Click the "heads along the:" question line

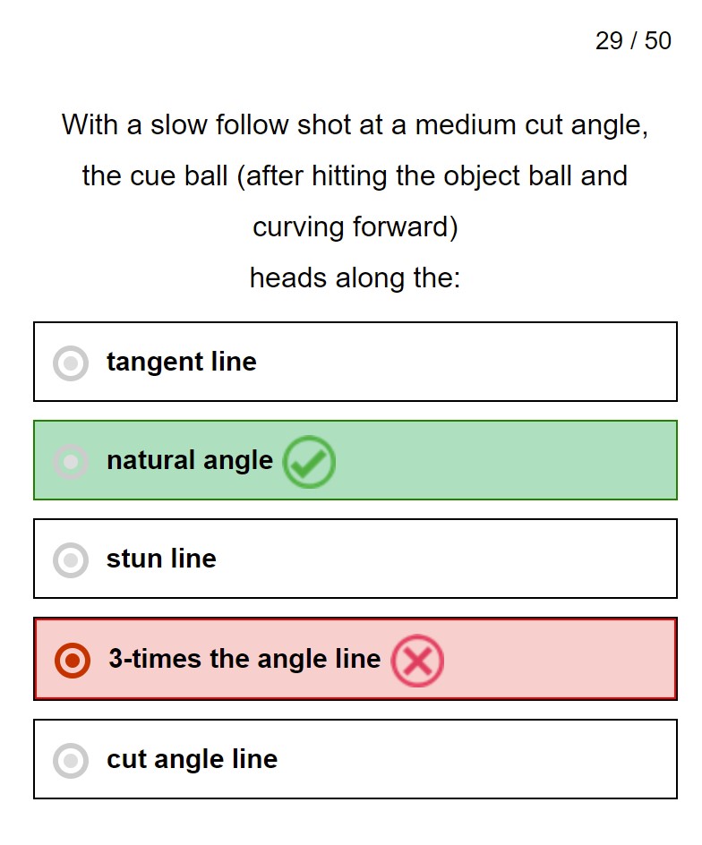(x=355, y=278)
